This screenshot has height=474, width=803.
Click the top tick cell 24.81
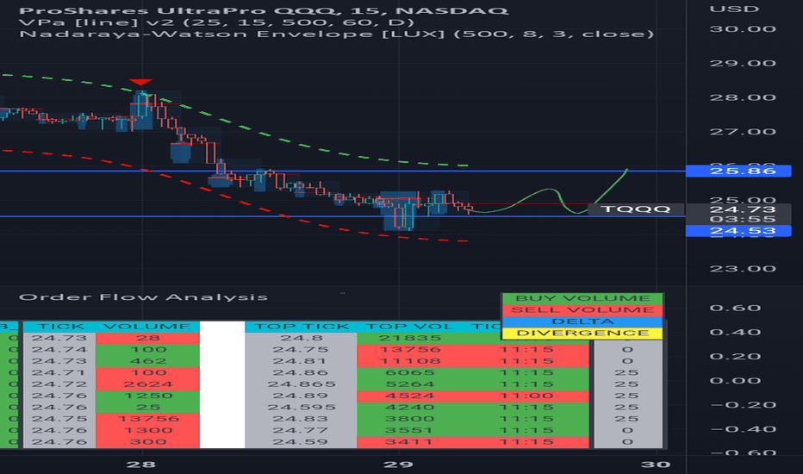(302, 361)
